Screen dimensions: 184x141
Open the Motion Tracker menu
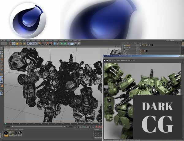click(x=49, y=40)
